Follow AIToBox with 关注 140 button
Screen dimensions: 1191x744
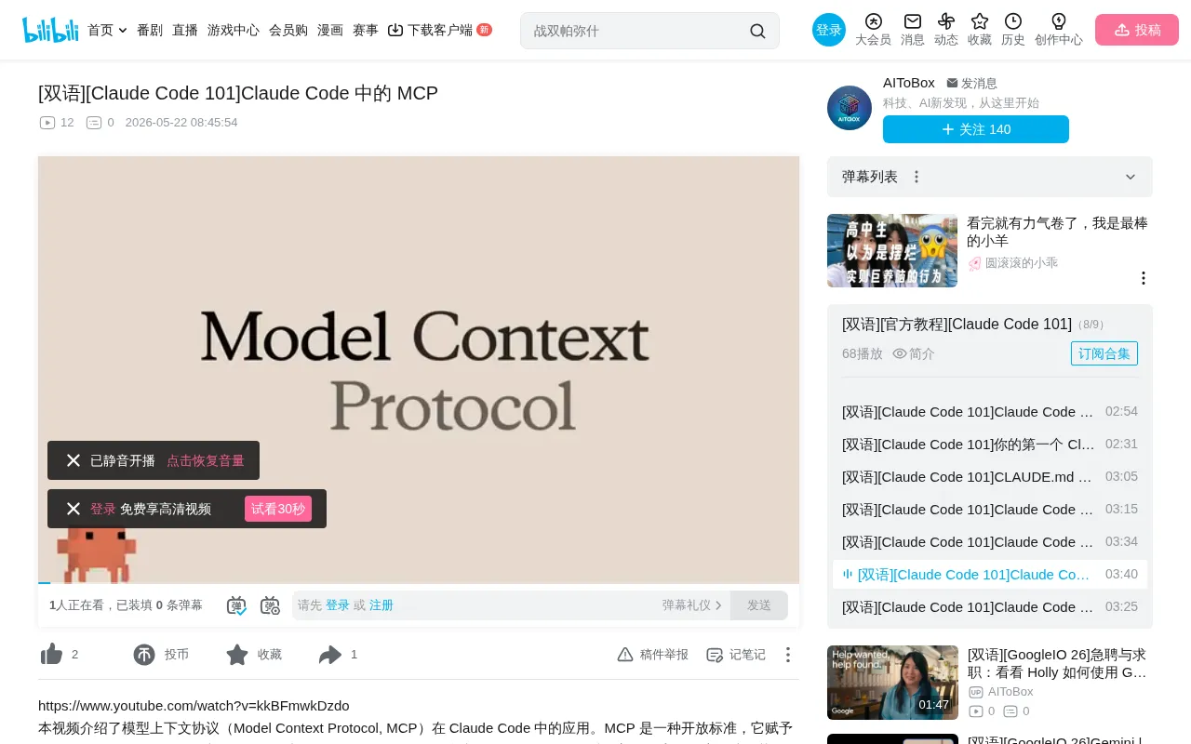pyautogui.click(x=976, y=129)
